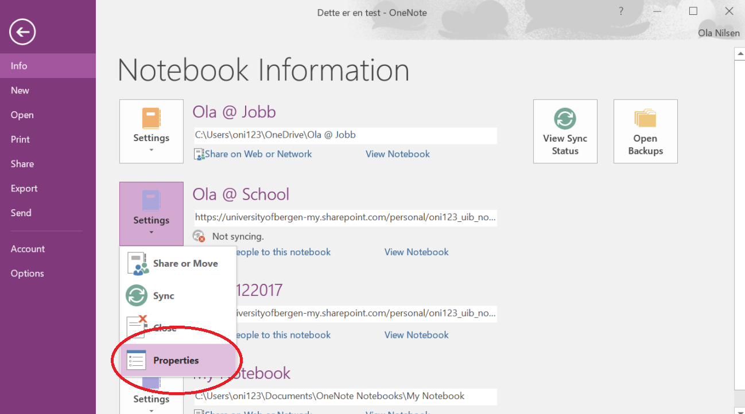Collapse Settings dropdown for Ola @ School

tap(152, 214)
